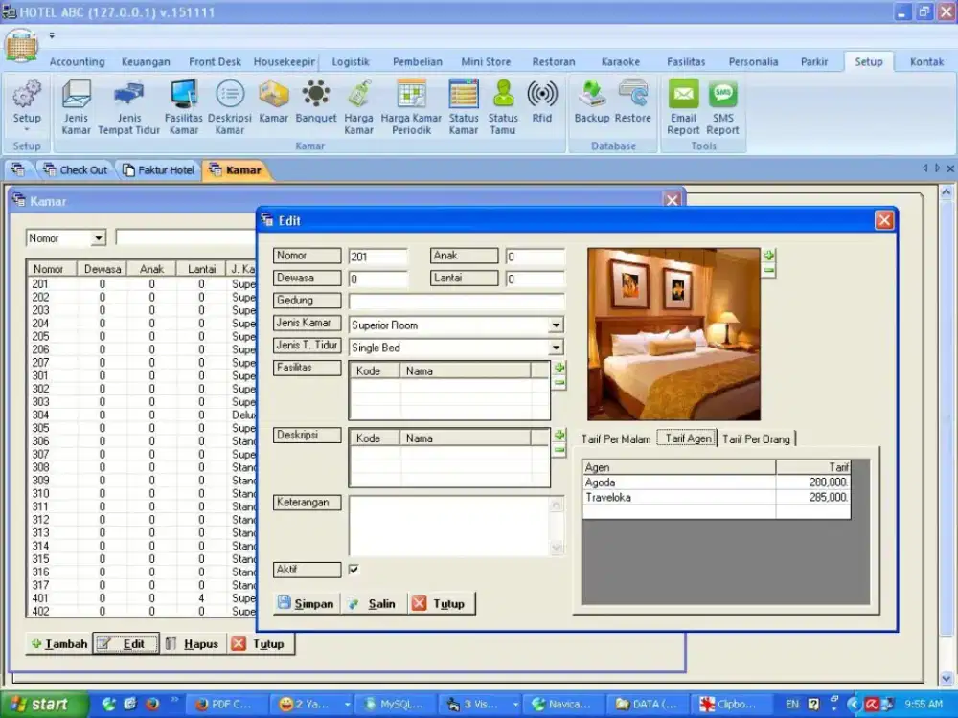Run the database Restore
Image resolution: width=958 pixels, height=718 pixels.
pos(633,101)
